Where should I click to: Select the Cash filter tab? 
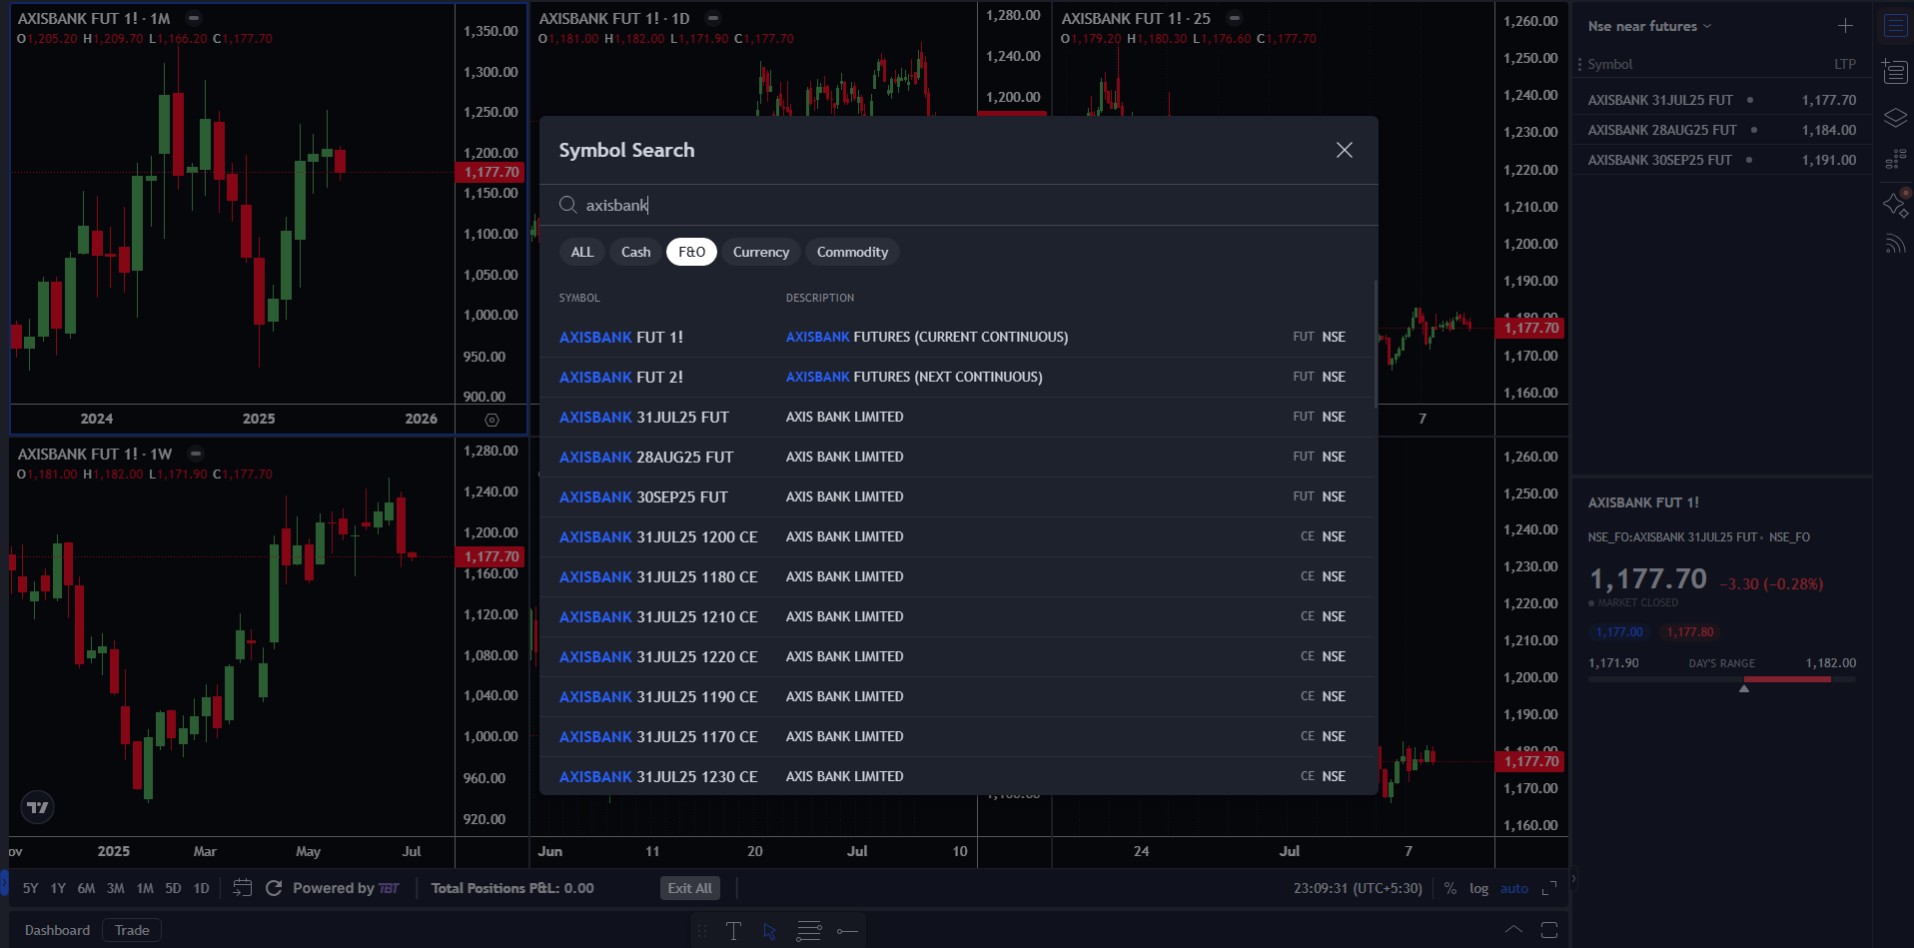635,252
